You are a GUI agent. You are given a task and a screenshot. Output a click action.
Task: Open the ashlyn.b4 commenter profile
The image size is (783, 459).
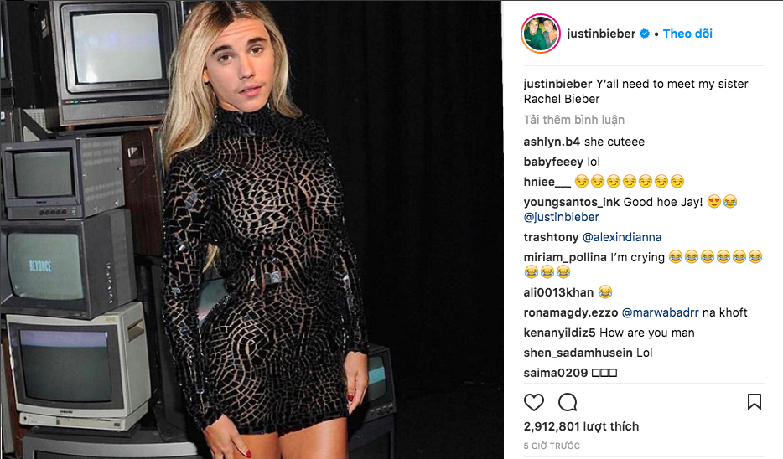point(552,142)
